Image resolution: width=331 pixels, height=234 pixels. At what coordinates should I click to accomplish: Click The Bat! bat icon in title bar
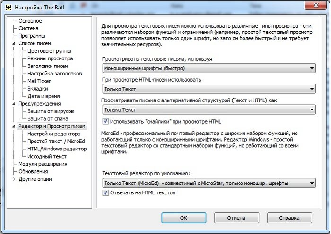[x=9, y=8]
